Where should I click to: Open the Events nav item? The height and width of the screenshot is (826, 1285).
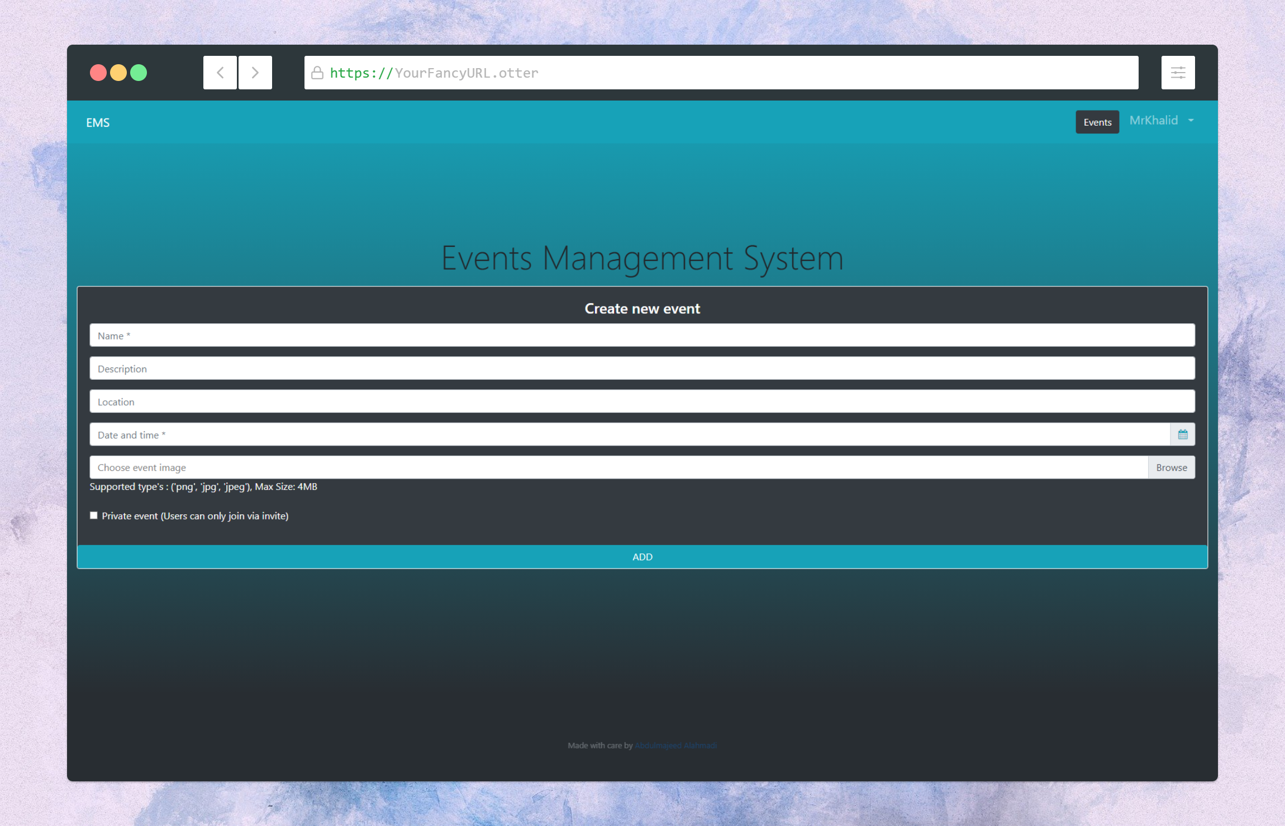click(x=1097, y=122)
